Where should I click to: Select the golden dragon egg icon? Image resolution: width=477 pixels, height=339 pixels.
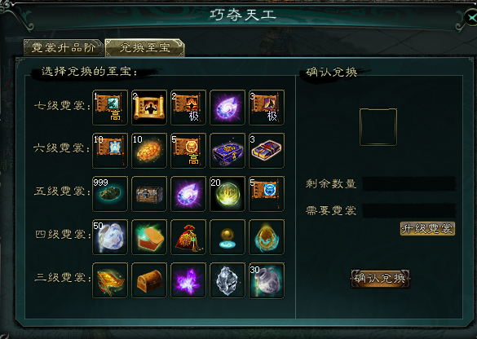[267, 237]
